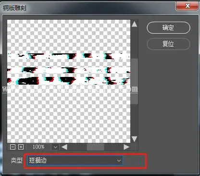Click the horizontal scrollbar thumb
Viewport: 200px width, 176px height.
point(96,147)
